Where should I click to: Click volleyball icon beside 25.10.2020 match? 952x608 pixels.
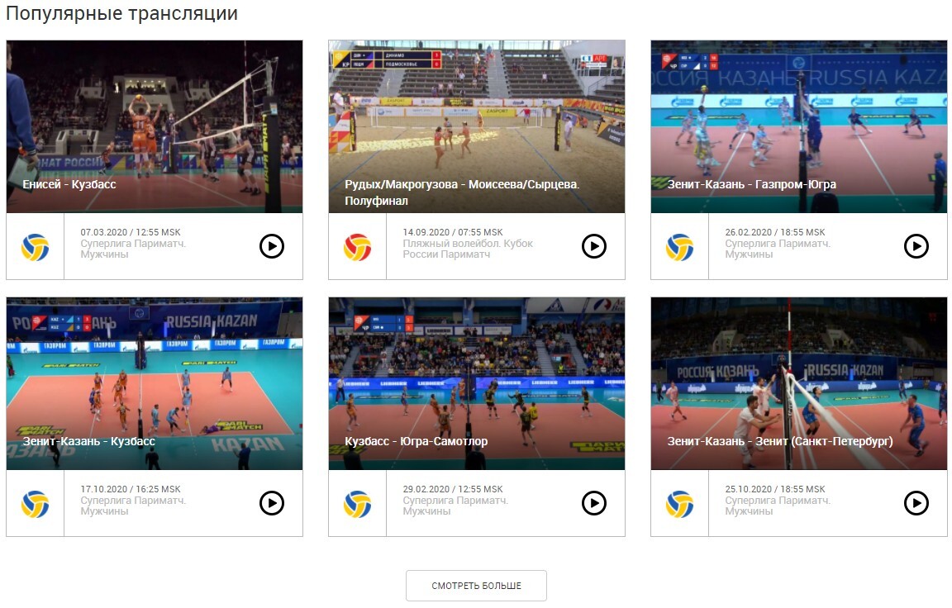(x=679, y=504)
